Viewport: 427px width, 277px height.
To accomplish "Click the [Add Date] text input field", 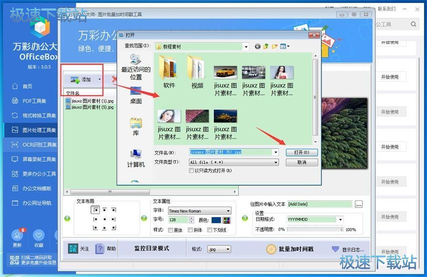I will pyautogui.click(x=319, y=204).
